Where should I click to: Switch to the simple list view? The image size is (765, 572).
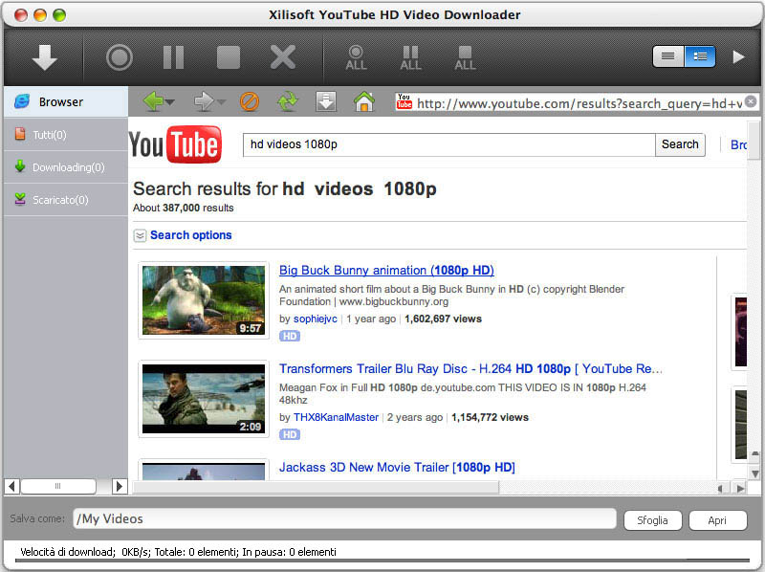pos(668,56)
